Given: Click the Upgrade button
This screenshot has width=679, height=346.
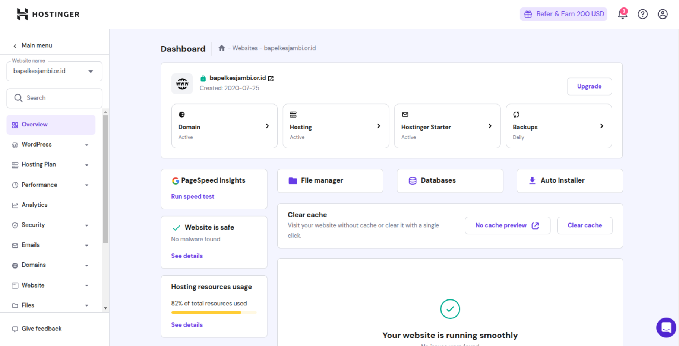Looking at the screenshot, I should click(589, 86).
